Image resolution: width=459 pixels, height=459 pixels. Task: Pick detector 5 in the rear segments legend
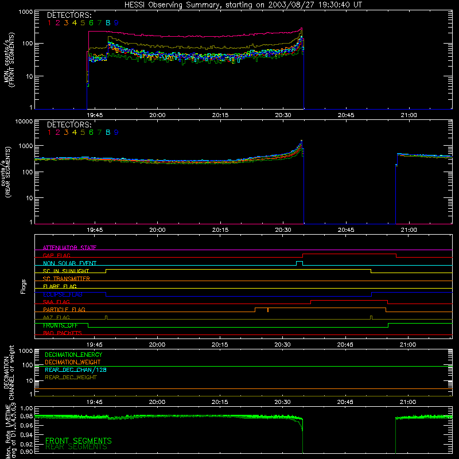point(83,133)
